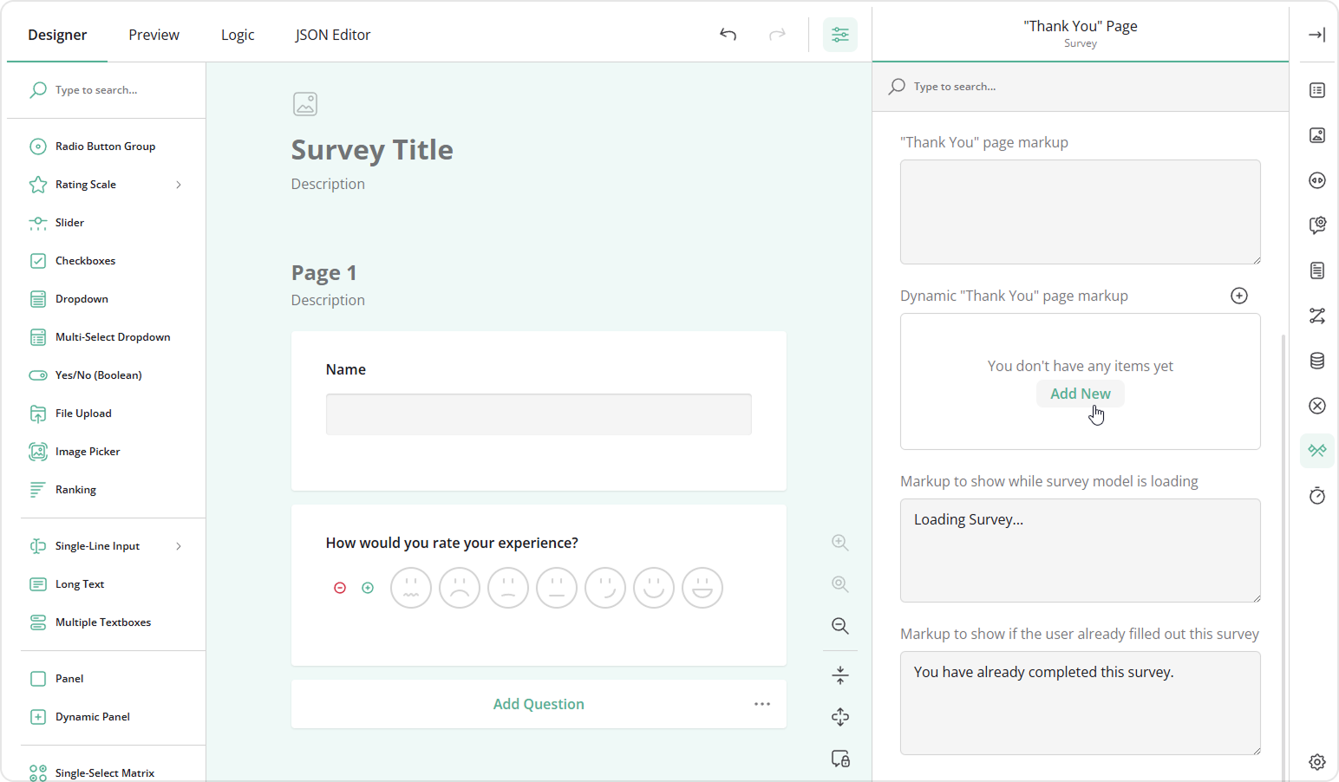
Task: Click the plus icon beside Dynamic Thank You markup
Action: click(x=1239, y=296)
